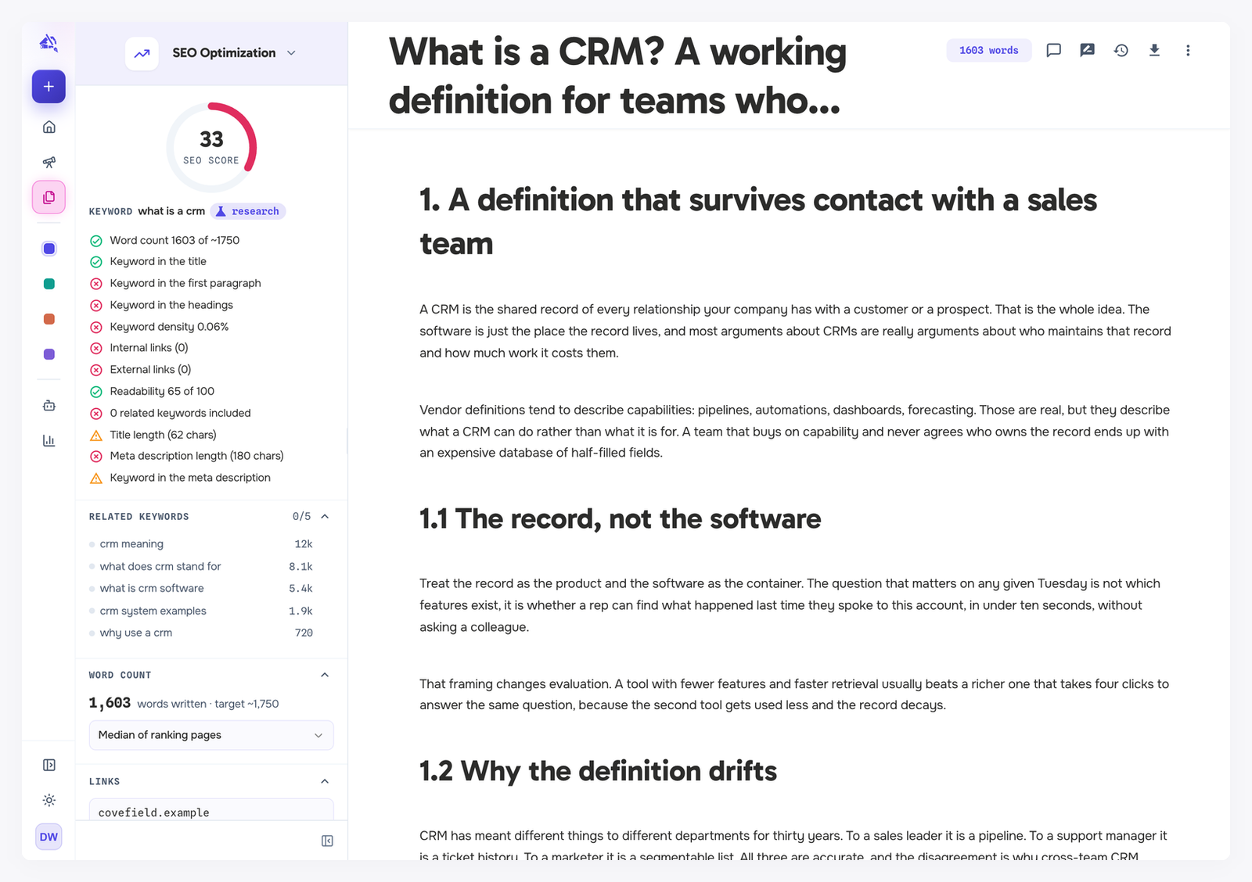This screenshot has height=882, width=1252.
Task: Select the orange workspace square
Action: tap(49, 319)
